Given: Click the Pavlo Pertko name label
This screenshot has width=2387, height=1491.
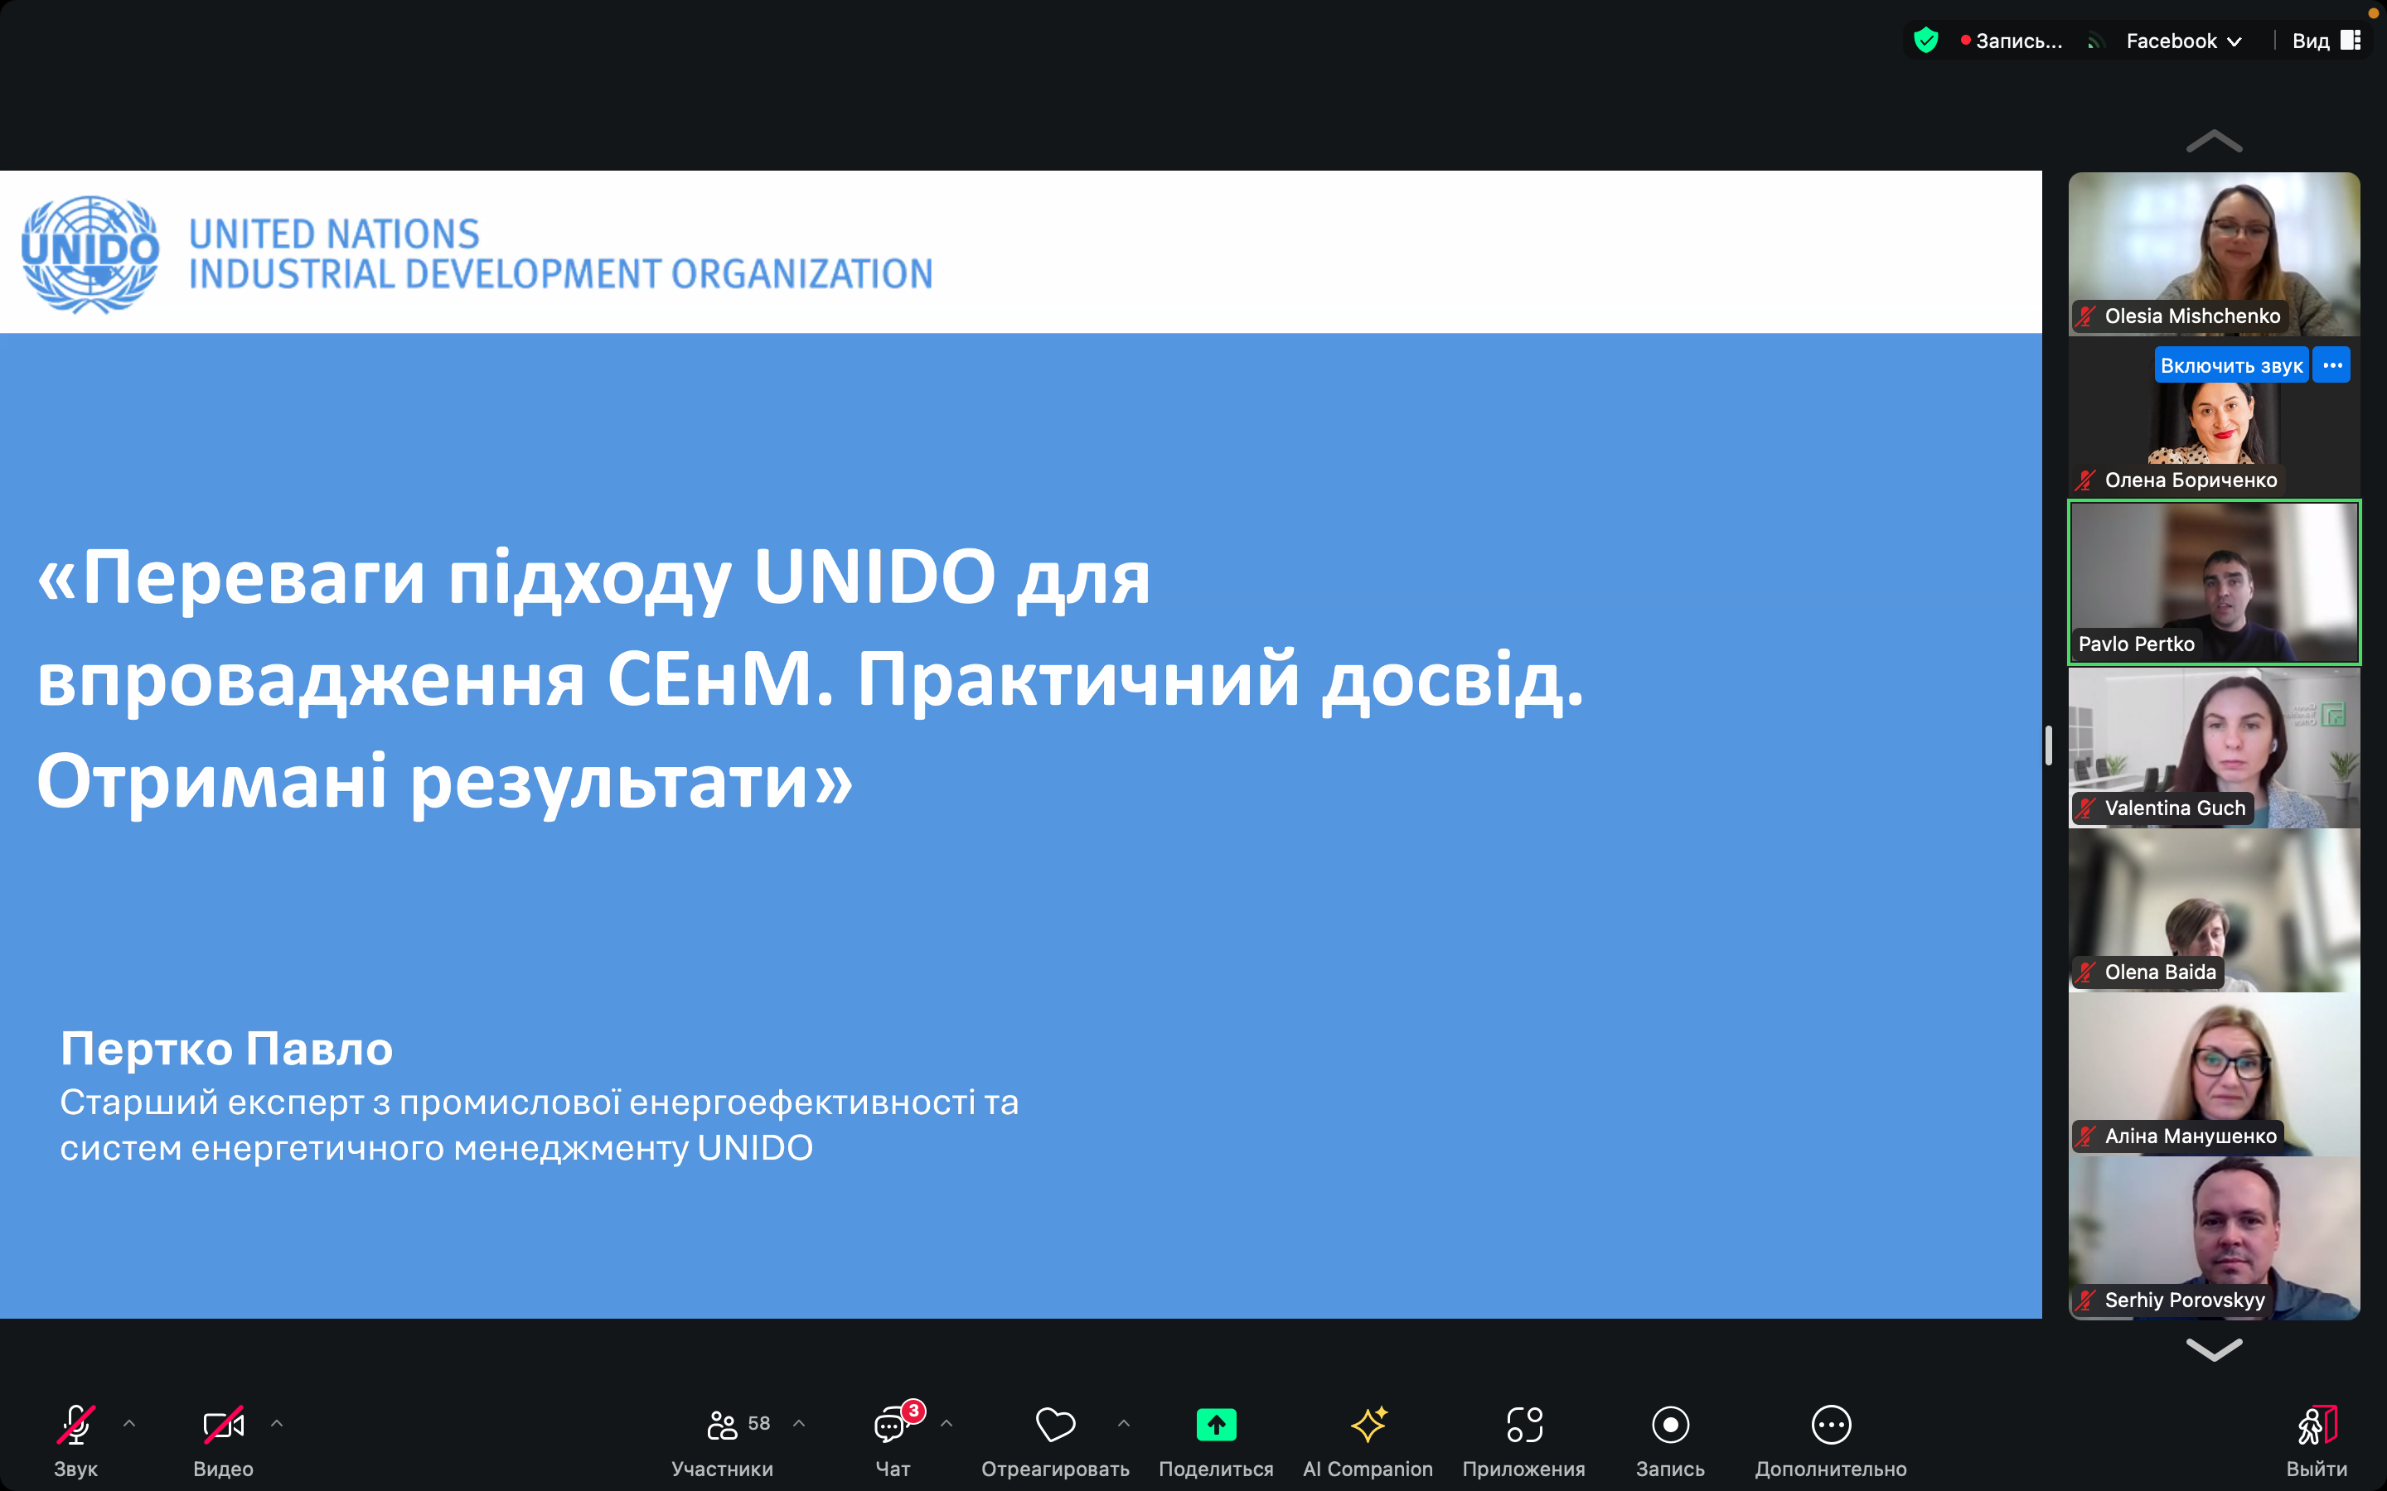Looking at the screenshot, I should click(2137, 644).
